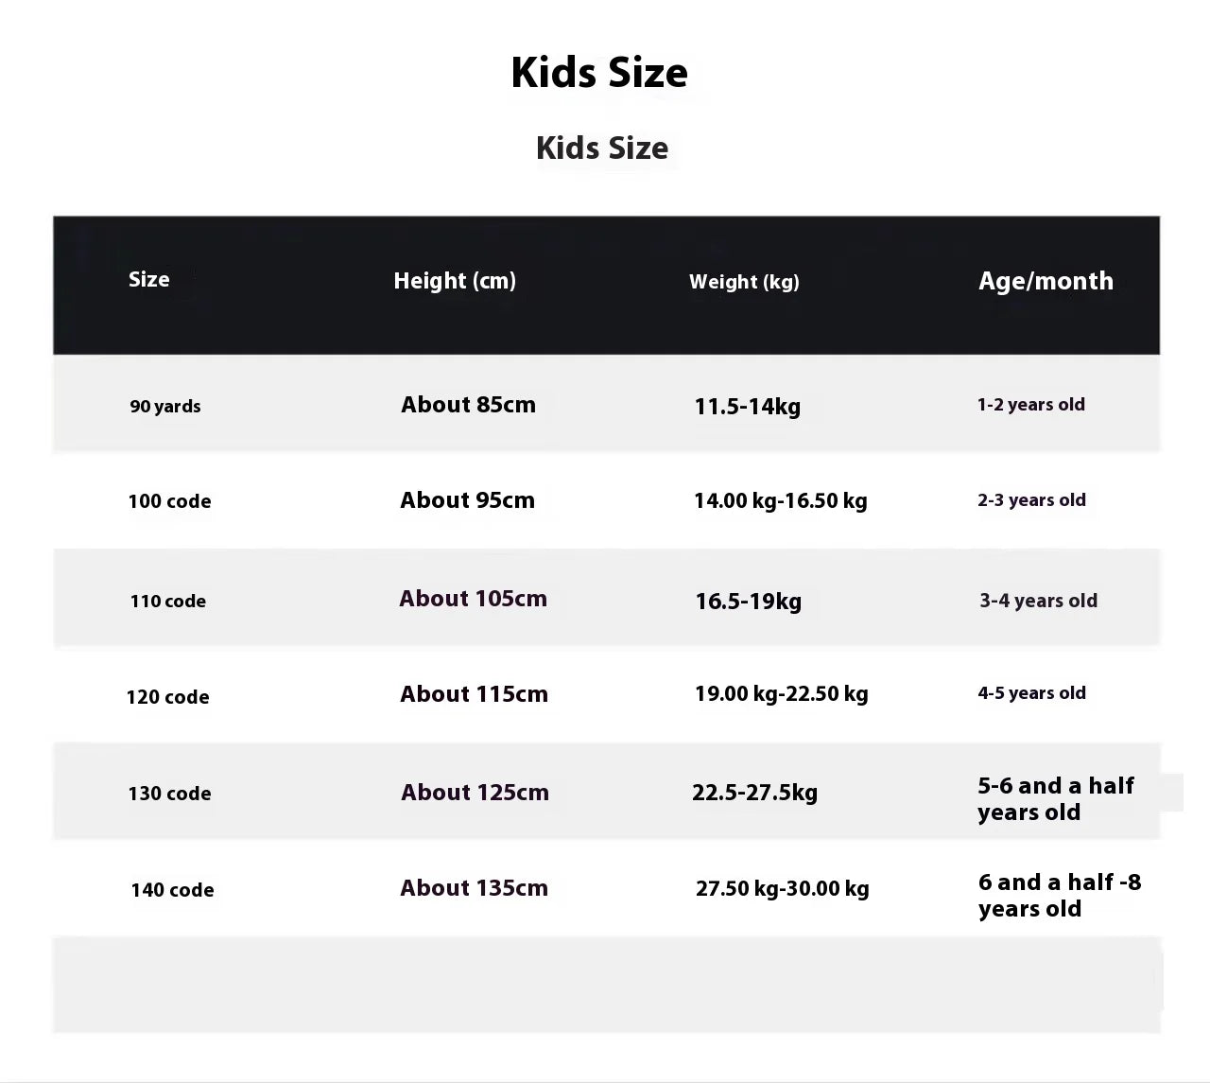The height and width of the screenshot is (1083, 1210).
Task: Click the smaller "Kids Size" subtitle
Action: pyautogui.click(x=602, y=148)
